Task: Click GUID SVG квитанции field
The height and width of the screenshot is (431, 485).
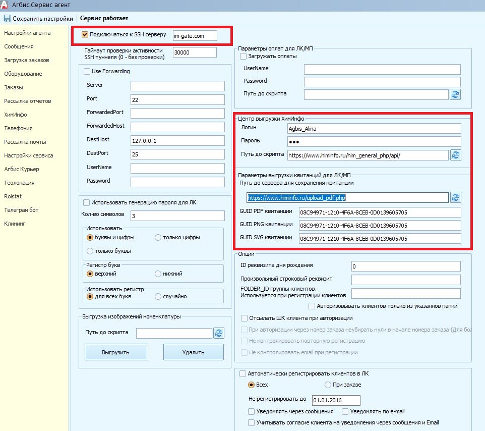Action: click(x=380, y=238)
